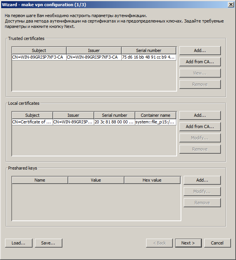Select trusted Issuer cell CN=WIN-89GRI5P7XF3-CA
Viewport: 236px width, 260px height.
[94, 57]
